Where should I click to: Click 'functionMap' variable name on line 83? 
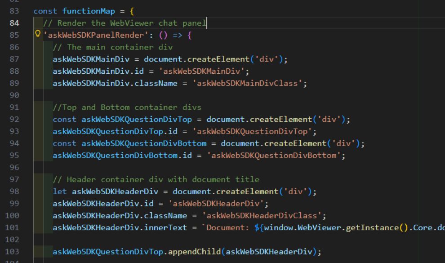tap(89, 11)
